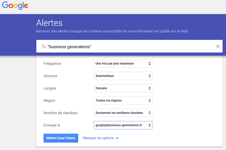Open the Langue dropdown showing français
The image size is (226, 150).
[123, 88]
